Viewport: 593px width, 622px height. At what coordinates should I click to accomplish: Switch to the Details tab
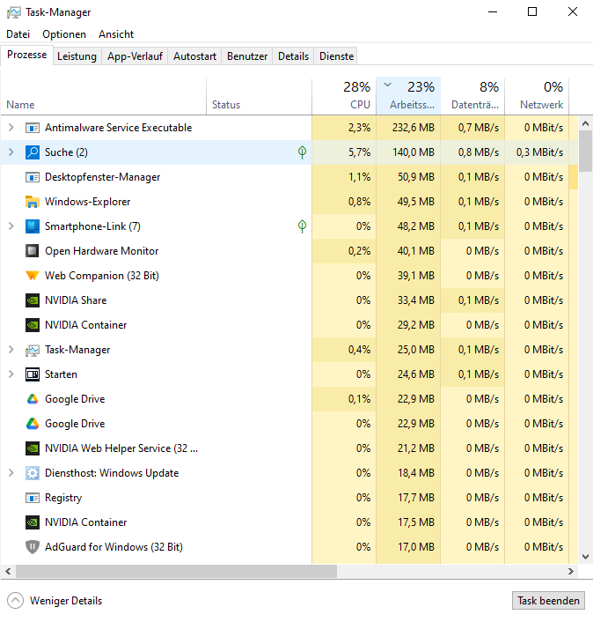point(293,56)
